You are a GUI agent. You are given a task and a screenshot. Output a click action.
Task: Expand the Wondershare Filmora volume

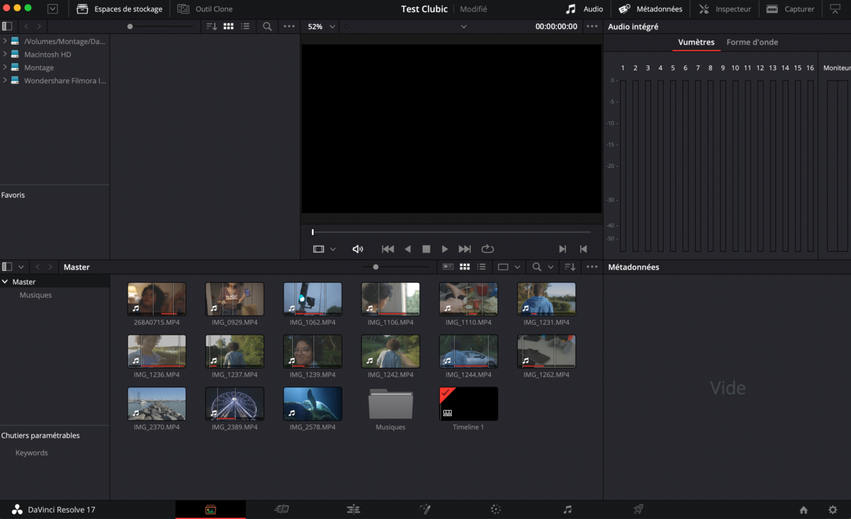[5, 80]
